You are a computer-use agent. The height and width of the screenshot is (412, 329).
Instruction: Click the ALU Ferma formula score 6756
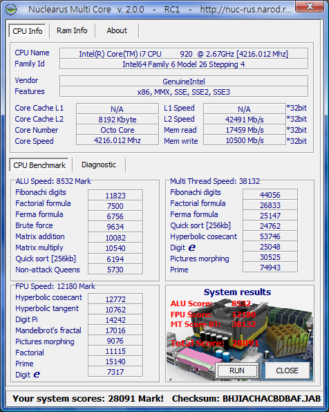(115, 216)
